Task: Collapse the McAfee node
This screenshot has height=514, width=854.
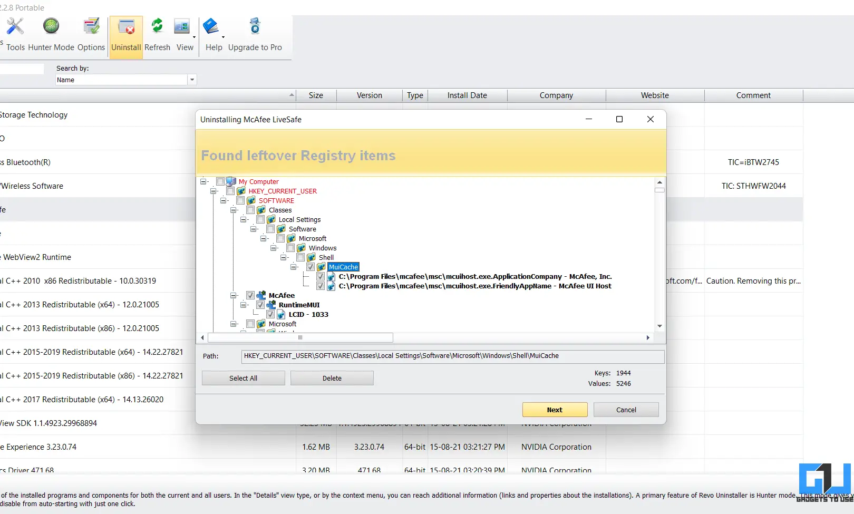Action: point(233,295)
